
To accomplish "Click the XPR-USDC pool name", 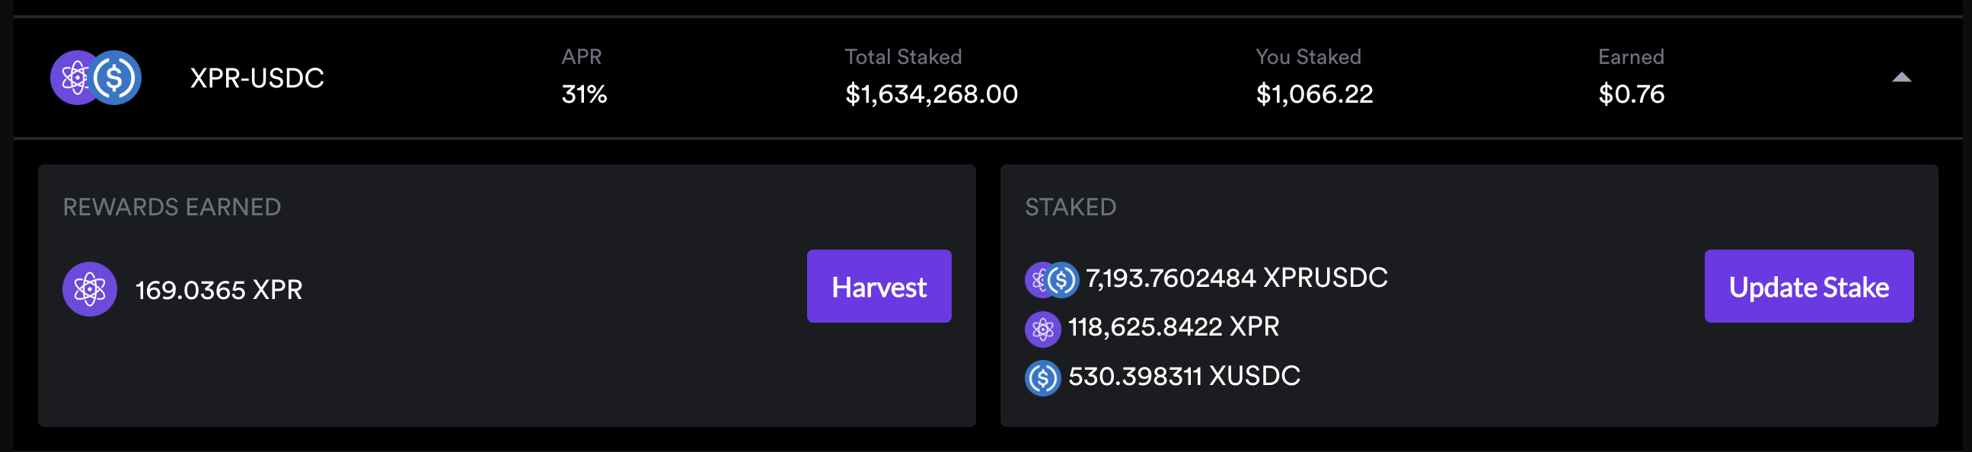I will pos(257,78).
